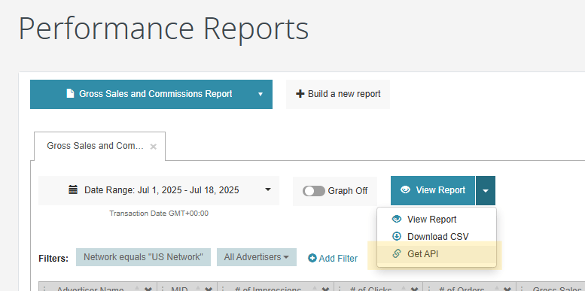Click the download icon next to Download CSV
This screenshot has width=585, height=291.
tap(397, 236)
